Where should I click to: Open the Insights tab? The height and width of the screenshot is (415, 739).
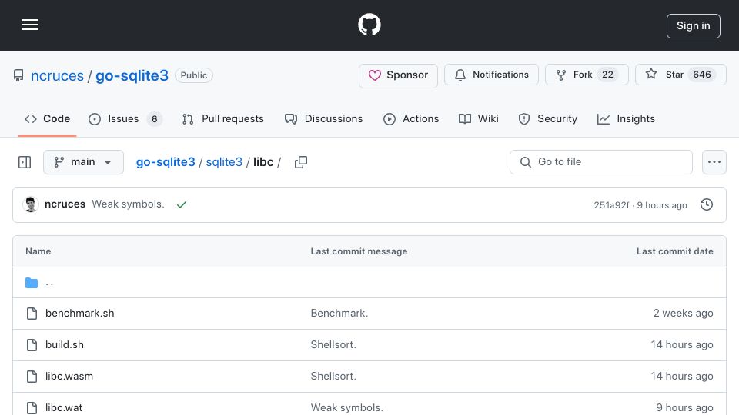click(626, 119)
